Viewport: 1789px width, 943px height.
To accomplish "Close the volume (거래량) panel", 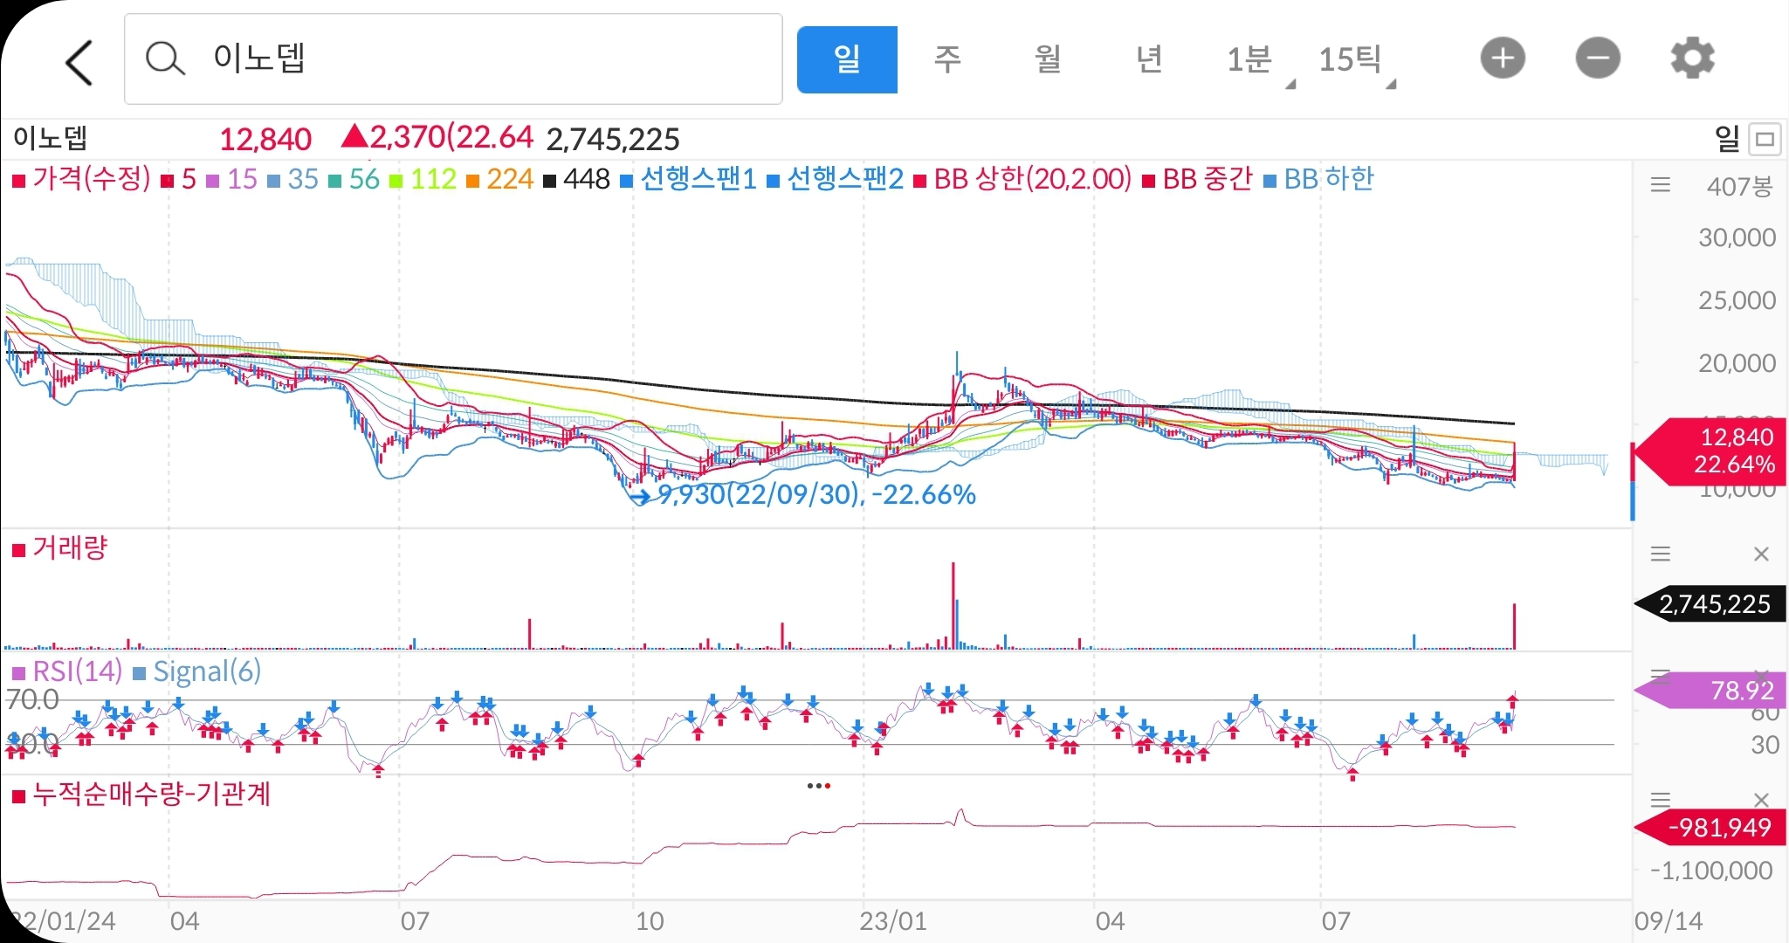I will pyautogui.click(x=1761, y=554).
